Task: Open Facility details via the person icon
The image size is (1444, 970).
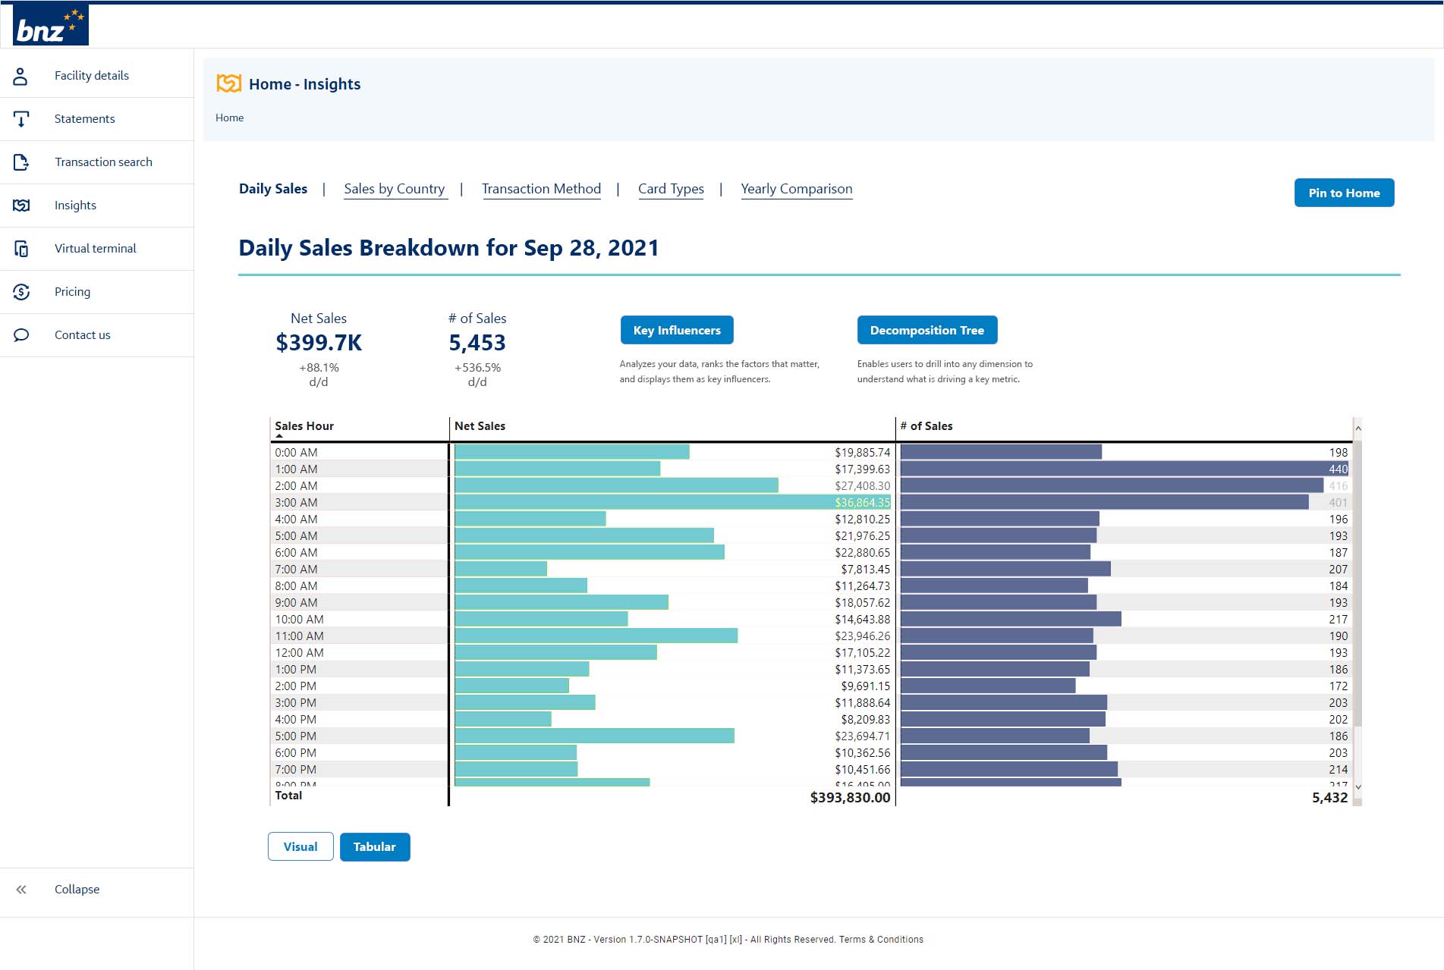Action: click(20, 75)
